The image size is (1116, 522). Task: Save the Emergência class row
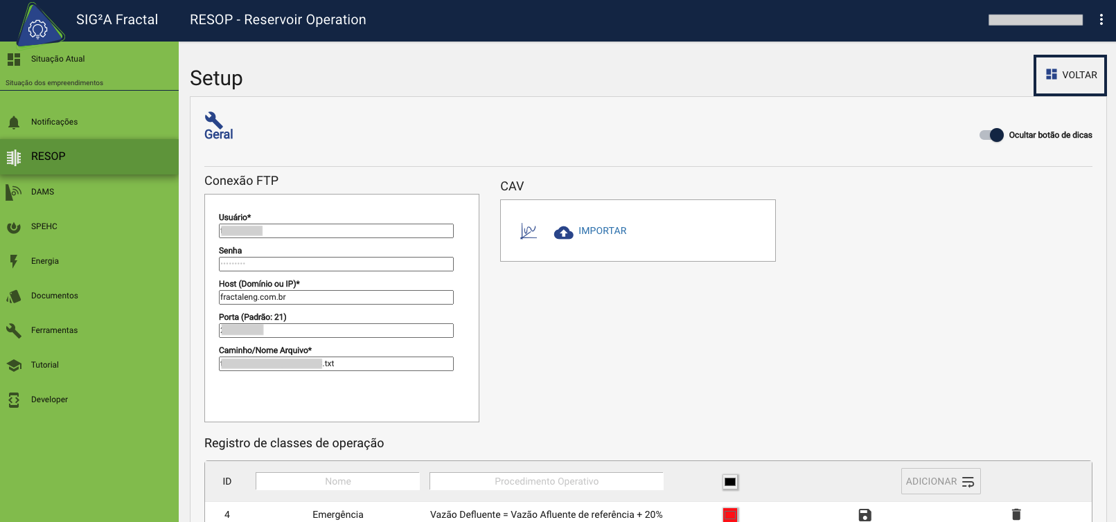point(865,514)
